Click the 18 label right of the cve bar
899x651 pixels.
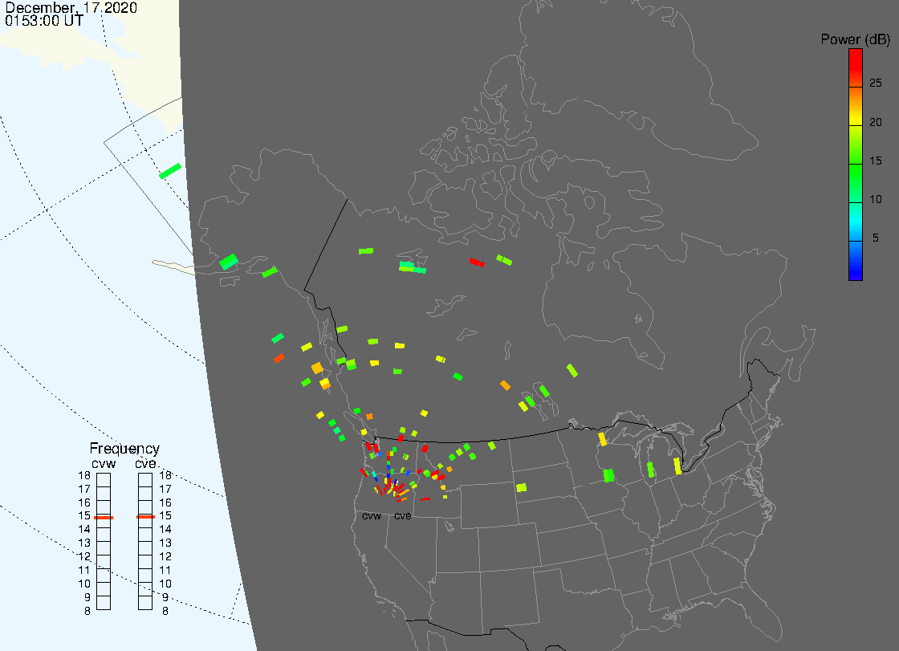click(x=165, y=475)
